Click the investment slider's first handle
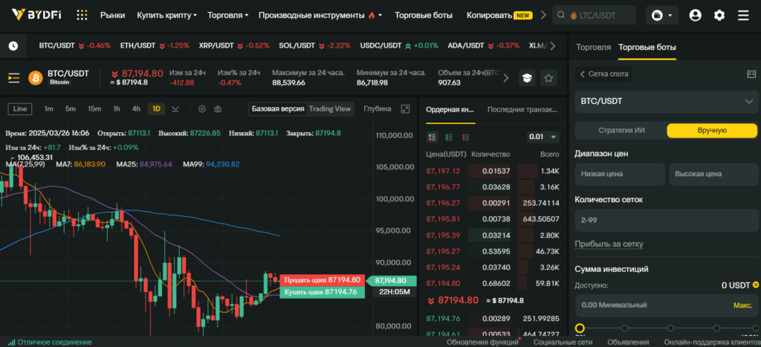761x347 pixels. coord(580,328)
